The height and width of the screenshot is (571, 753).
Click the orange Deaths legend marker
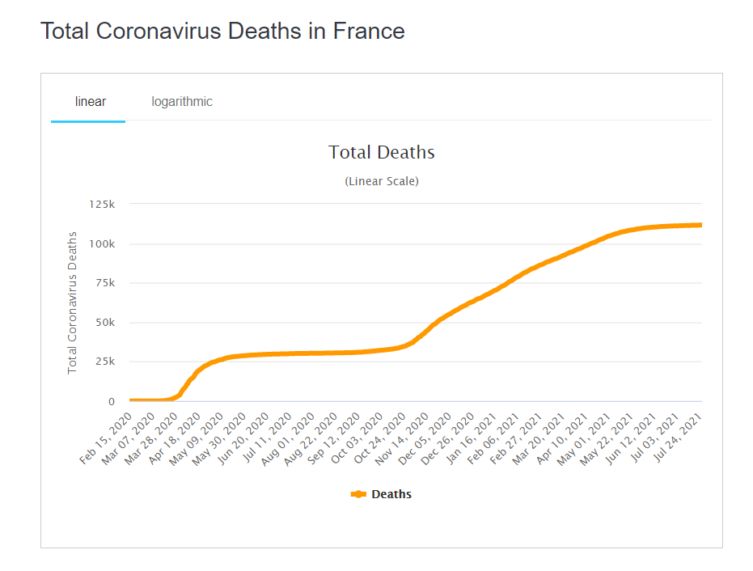(358, 494)
